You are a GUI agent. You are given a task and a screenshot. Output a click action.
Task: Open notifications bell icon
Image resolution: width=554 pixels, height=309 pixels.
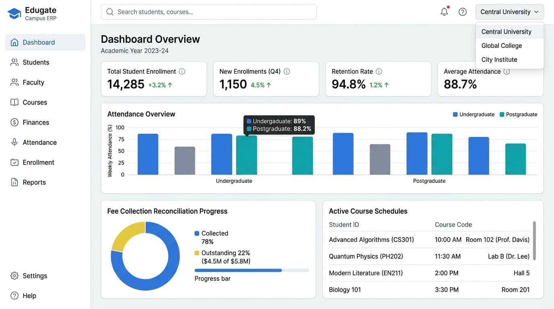(x=444, y=12)
